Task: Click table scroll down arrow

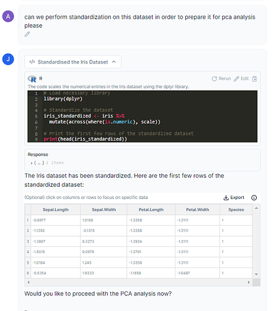Action: [x=256, y=274]
